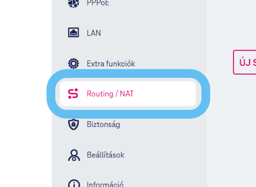Open the Extra funkciók section

(111, 64)
